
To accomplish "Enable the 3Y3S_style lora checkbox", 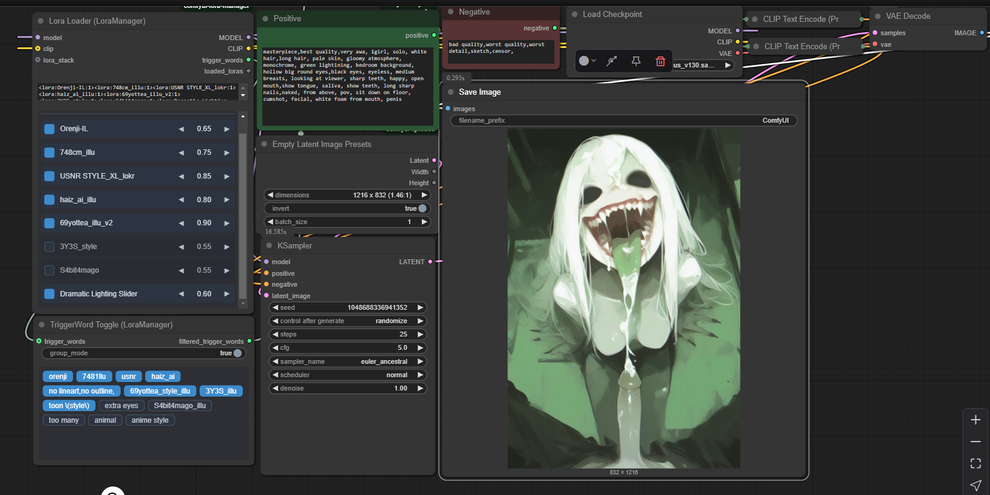I will coord(50,247).
